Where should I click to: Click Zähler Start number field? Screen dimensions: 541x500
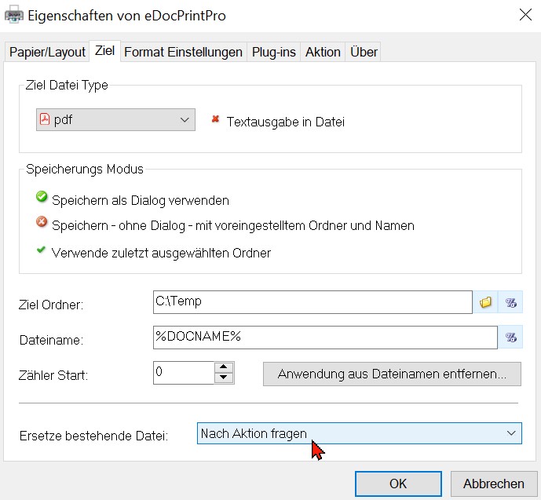pyautogui.click(x=184, y=372)
